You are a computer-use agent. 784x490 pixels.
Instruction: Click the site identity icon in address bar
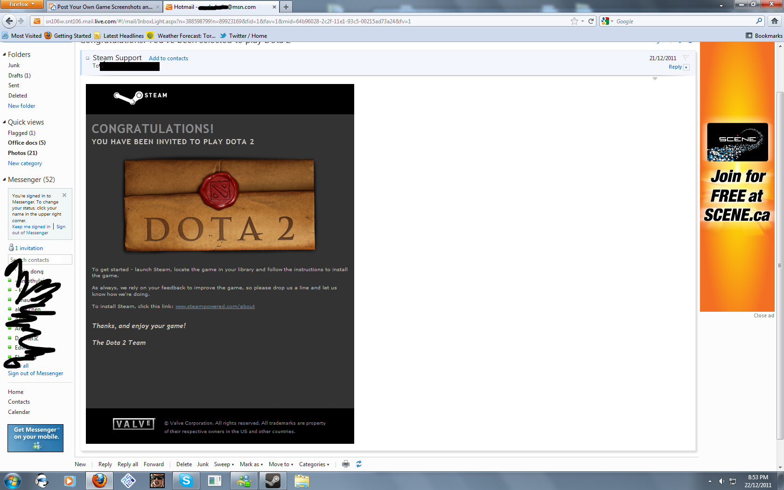point(37,21)
